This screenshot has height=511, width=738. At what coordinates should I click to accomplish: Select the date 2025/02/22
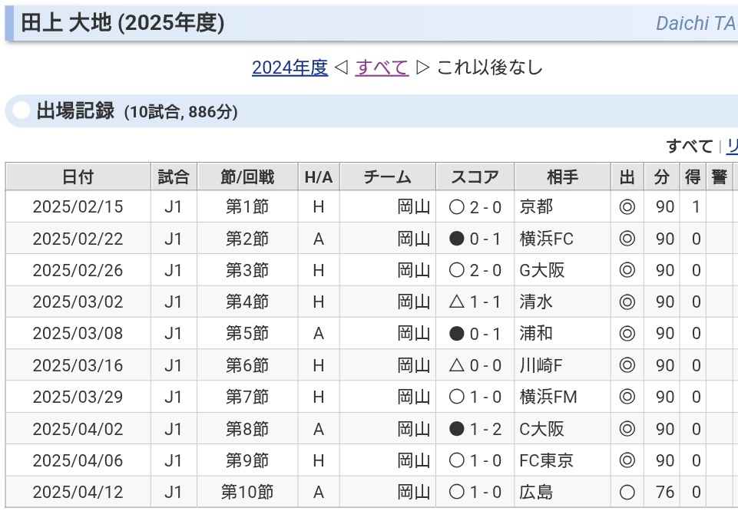coord(78,239)
